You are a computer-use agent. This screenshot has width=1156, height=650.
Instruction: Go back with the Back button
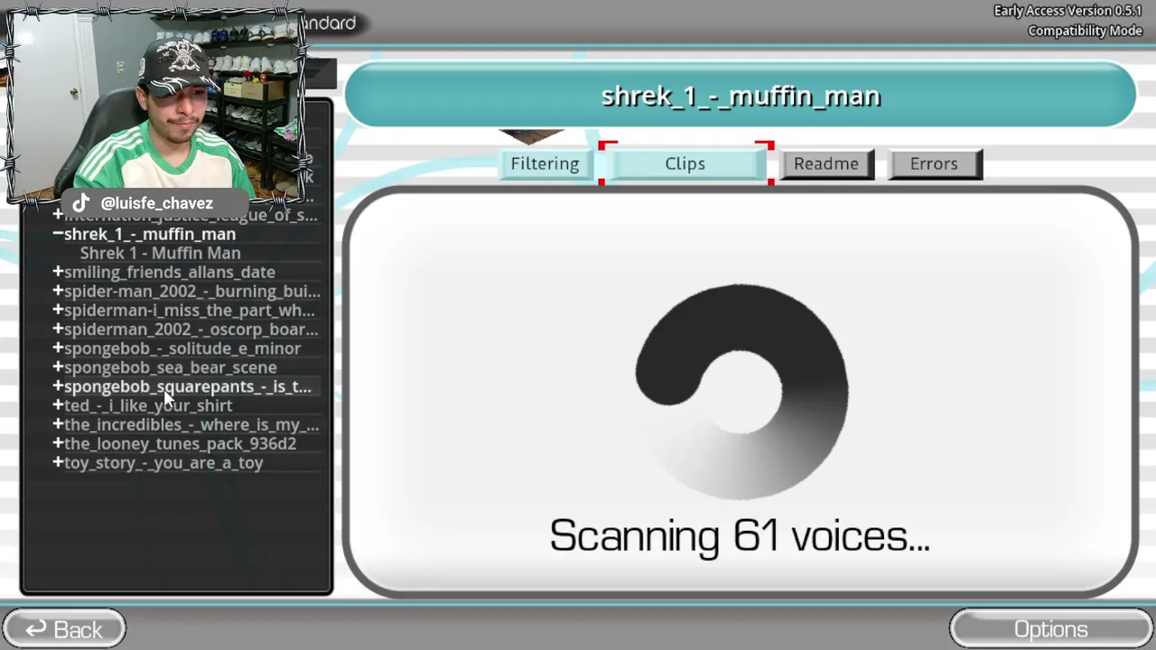[x=63, y=629]
